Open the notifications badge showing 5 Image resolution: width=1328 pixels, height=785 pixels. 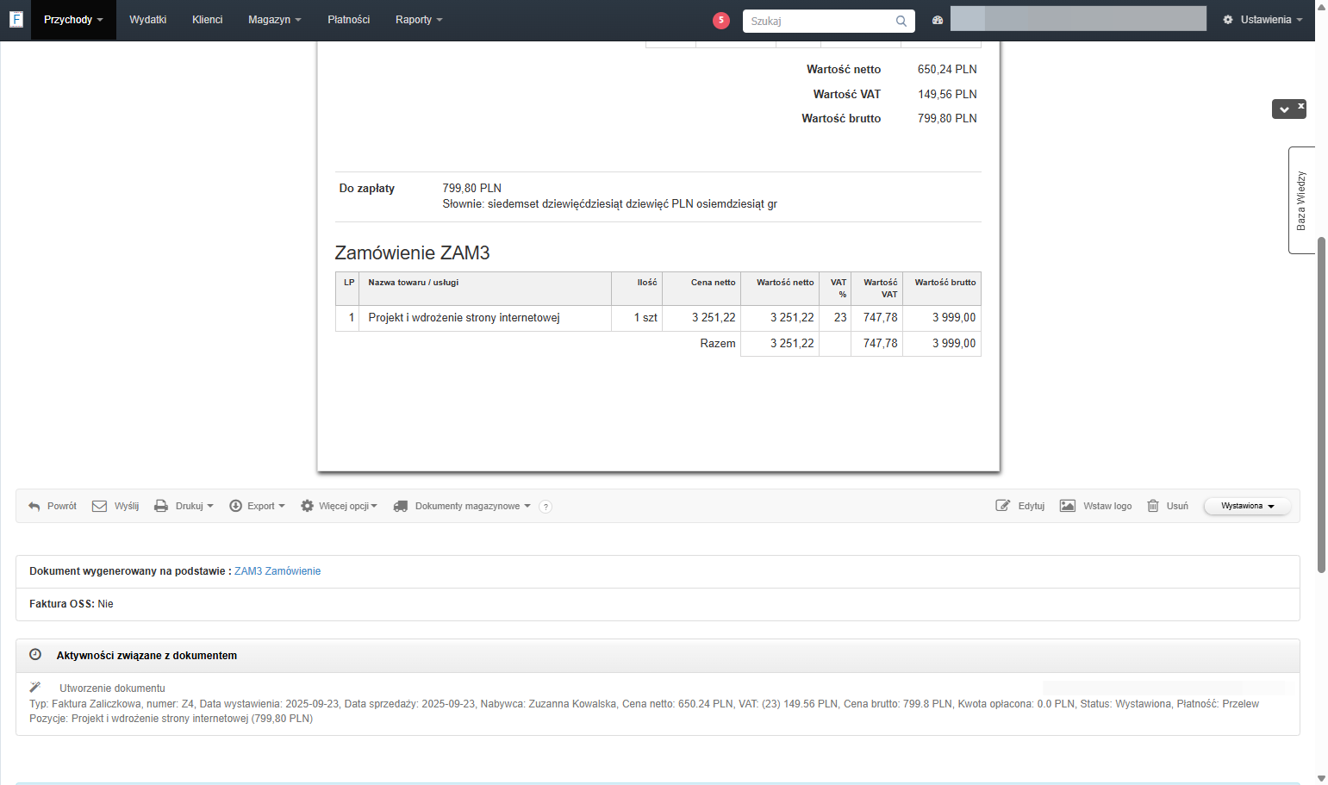[x=721, y=20]
